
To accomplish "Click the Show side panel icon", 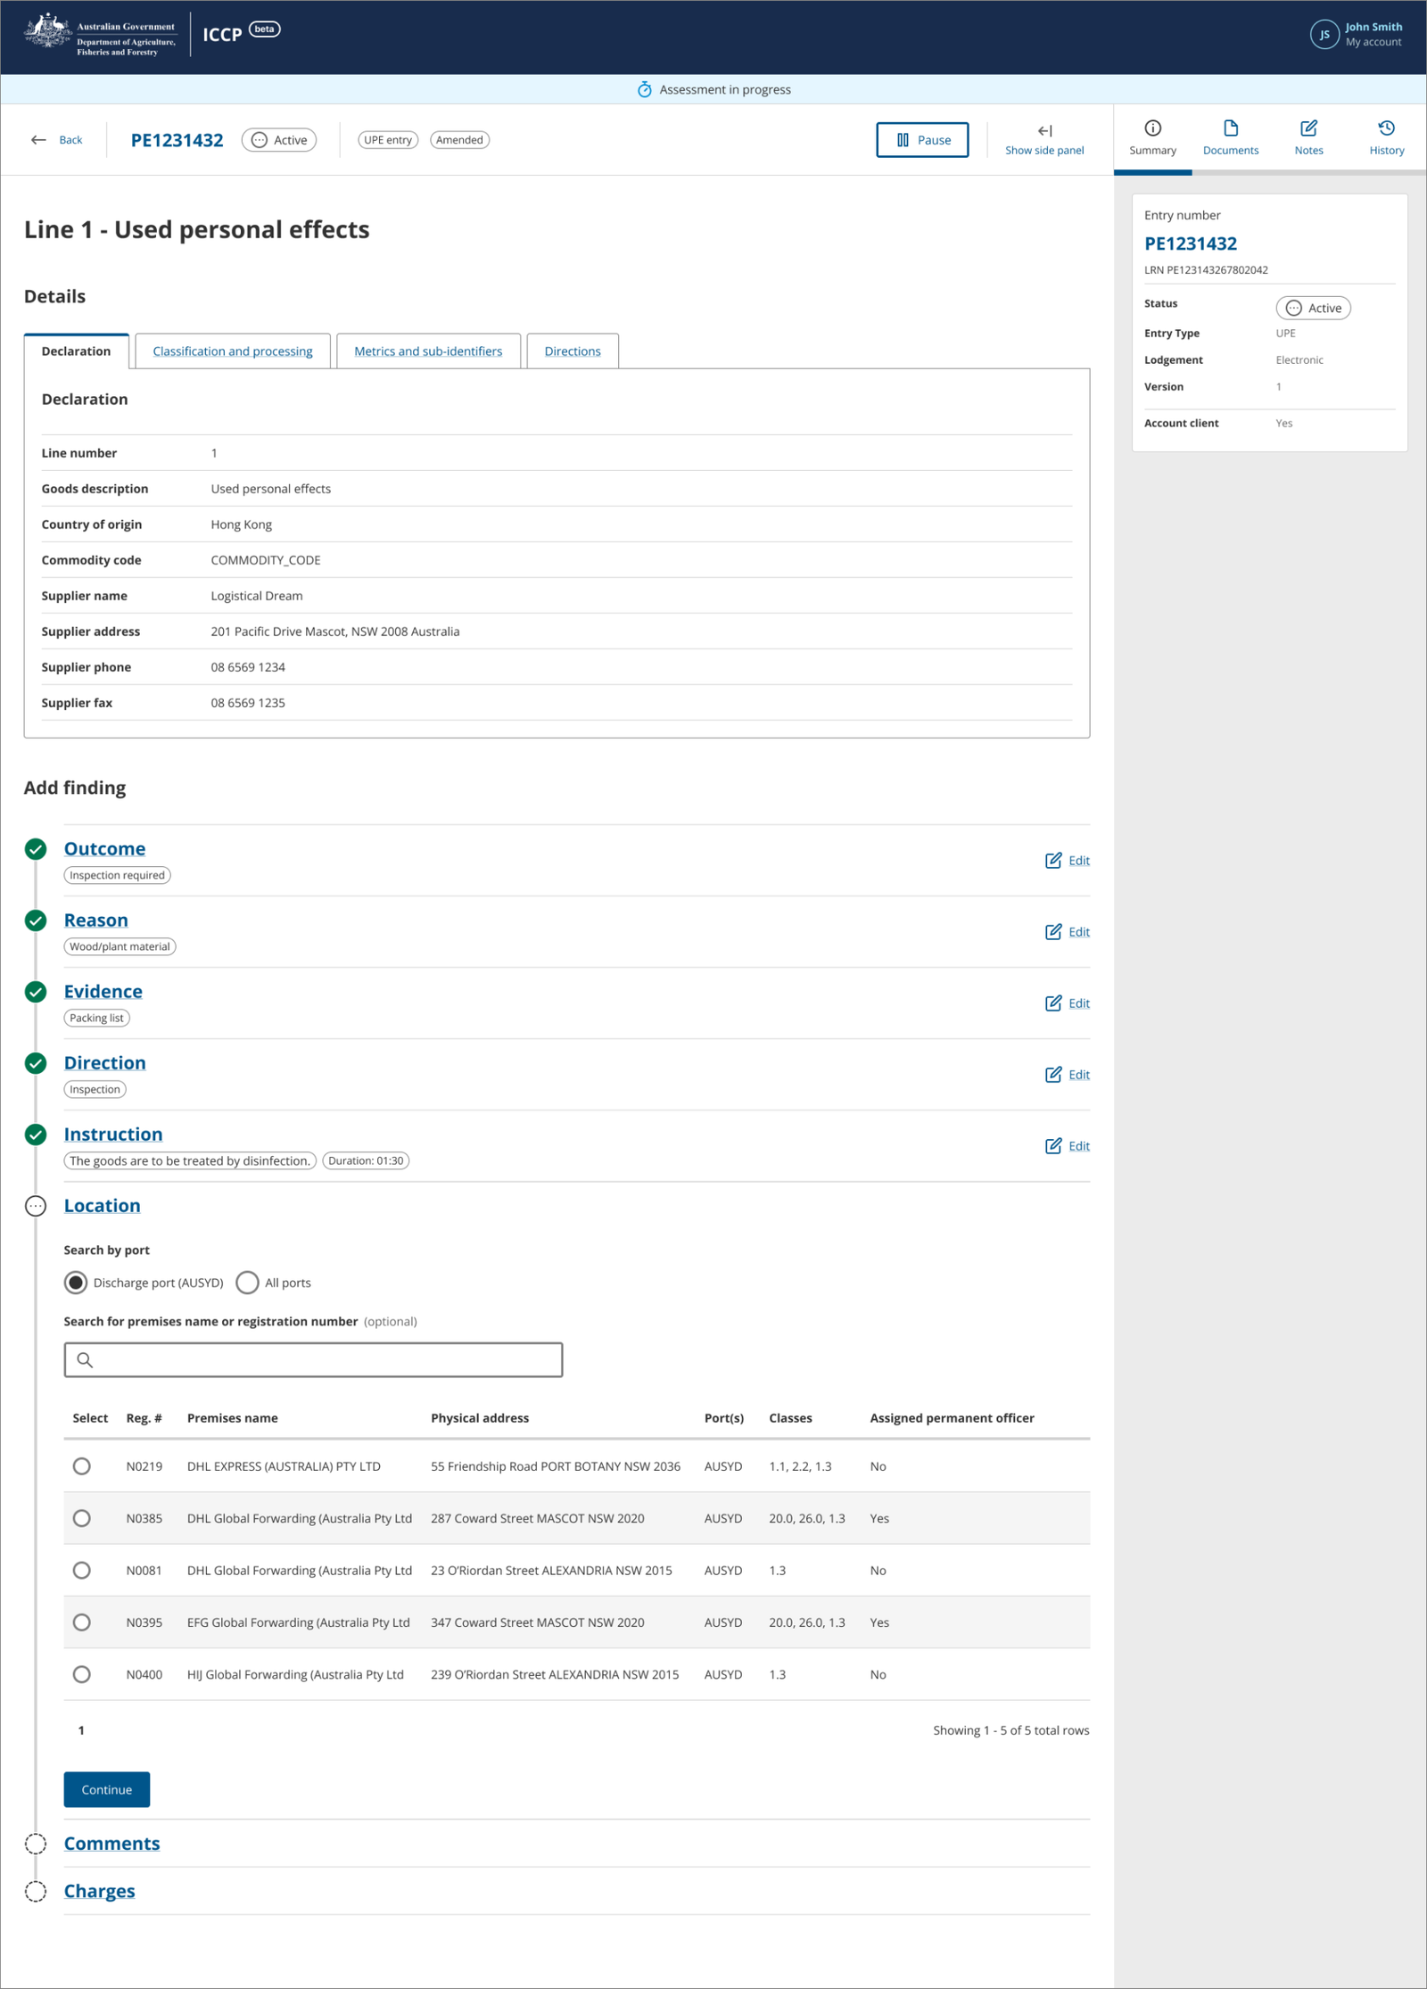I will pyautogui.click(x=1044, y=131).
